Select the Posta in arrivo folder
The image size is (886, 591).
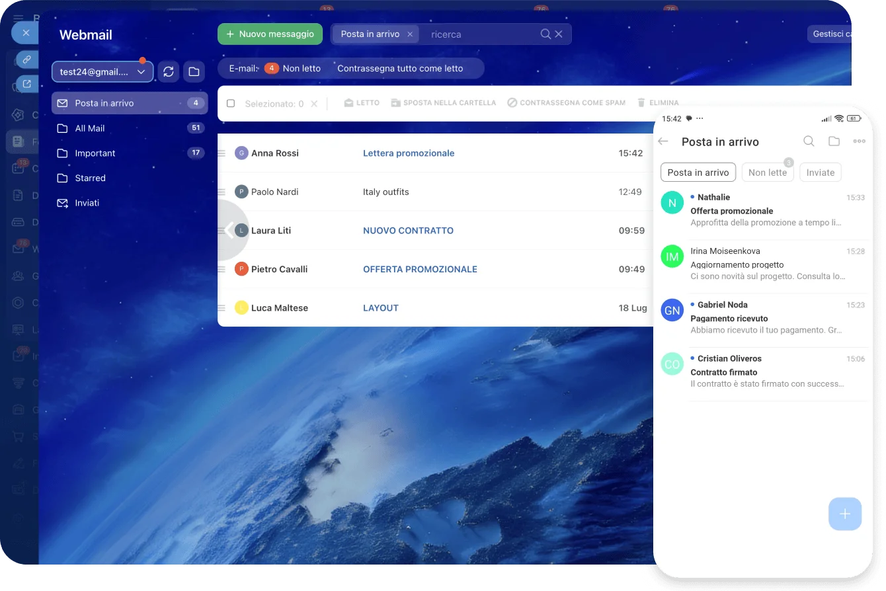130,103
